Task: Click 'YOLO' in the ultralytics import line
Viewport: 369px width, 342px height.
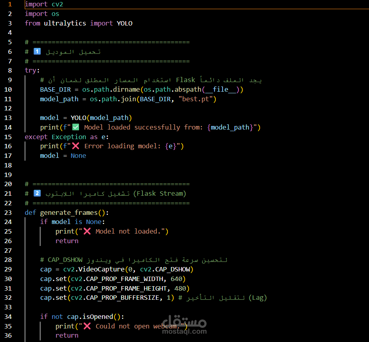Action: click(125, 23)
